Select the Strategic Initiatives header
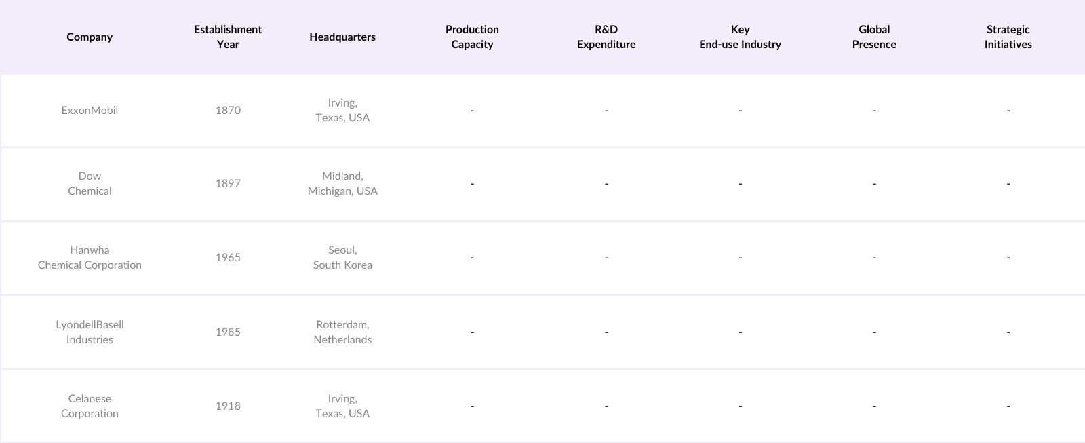Screen dimensions: 1085x443 pos(1008,37)
